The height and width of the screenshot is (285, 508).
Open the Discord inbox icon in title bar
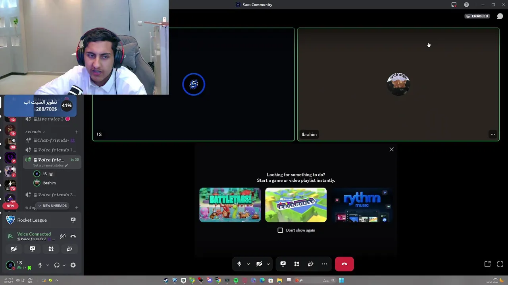454,5
